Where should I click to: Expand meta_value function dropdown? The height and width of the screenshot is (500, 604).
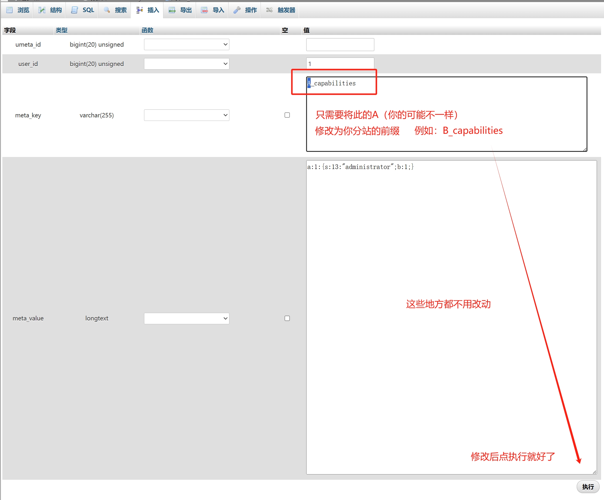coord(187,319)
